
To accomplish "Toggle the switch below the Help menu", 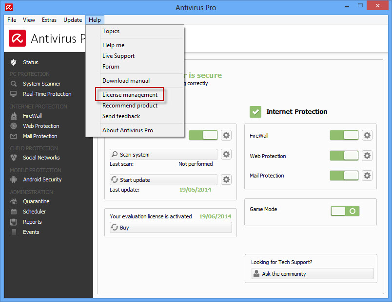I will pos(203,135).
